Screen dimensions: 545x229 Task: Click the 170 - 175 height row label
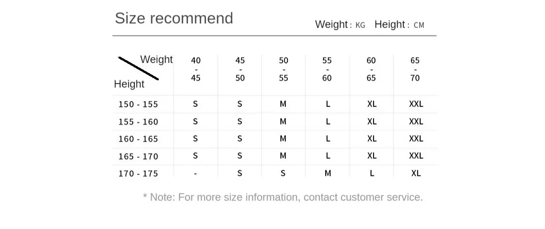click(138, 174)
